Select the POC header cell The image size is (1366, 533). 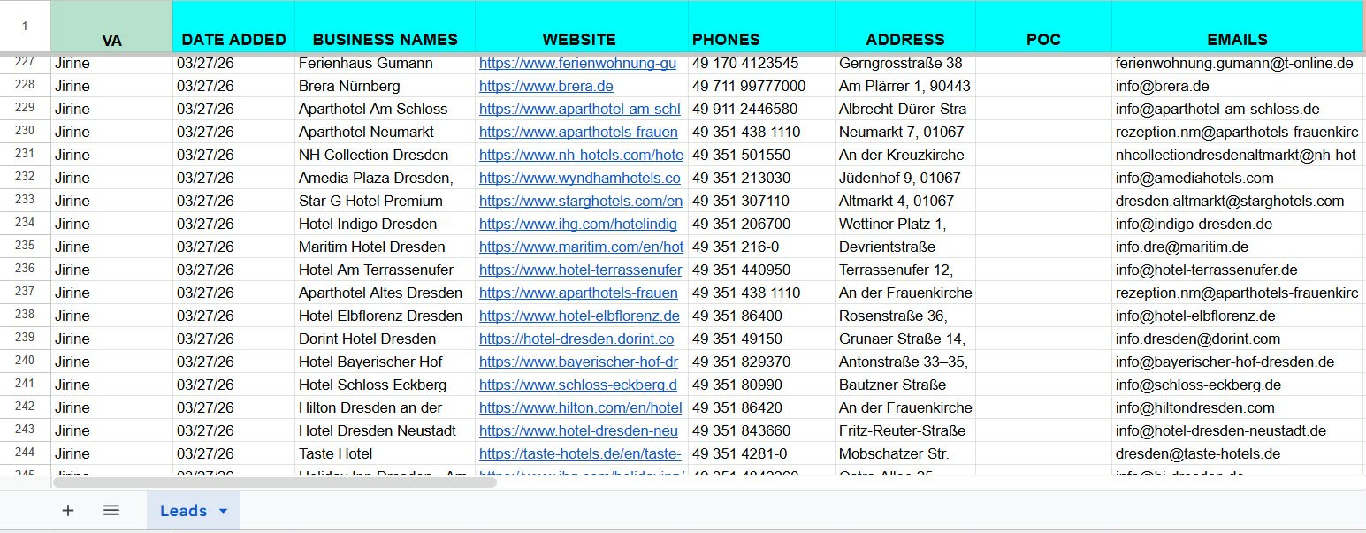click(1043, 27)
